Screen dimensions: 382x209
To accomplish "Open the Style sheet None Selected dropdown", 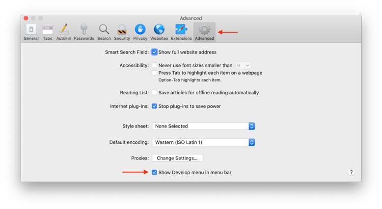I will click(x=203, y=126).
